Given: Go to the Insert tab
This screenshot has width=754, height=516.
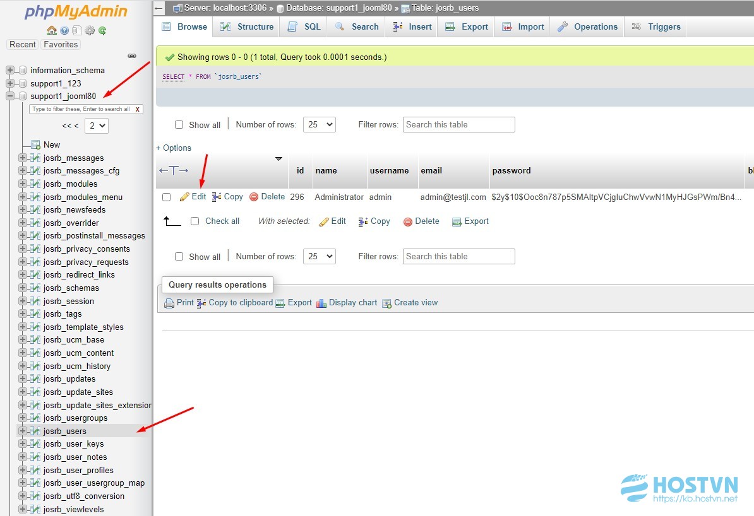Looking at the screenshot, I should [x=412, y=26].
